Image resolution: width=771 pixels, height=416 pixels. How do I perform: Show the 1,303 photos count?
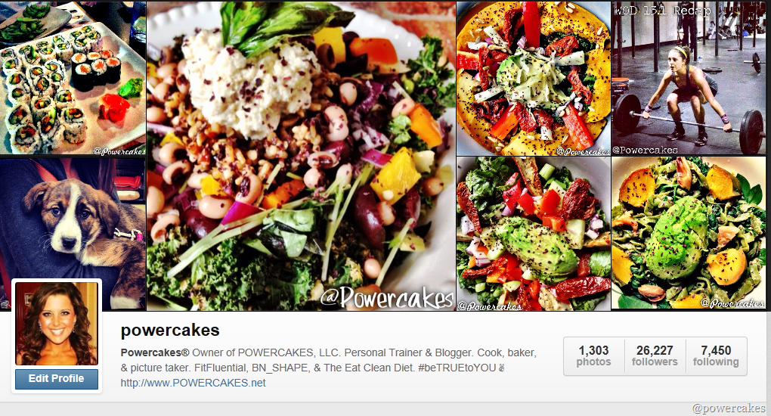(593, 356)
